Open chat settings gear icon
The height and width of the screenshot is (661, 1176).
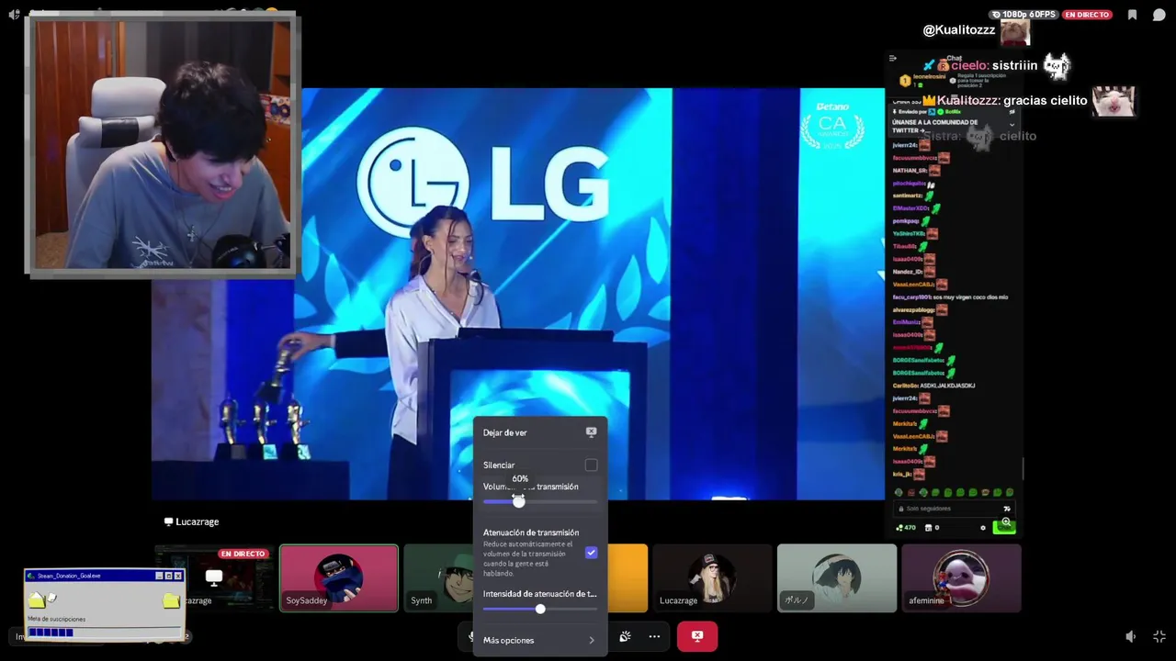(983, 528)
